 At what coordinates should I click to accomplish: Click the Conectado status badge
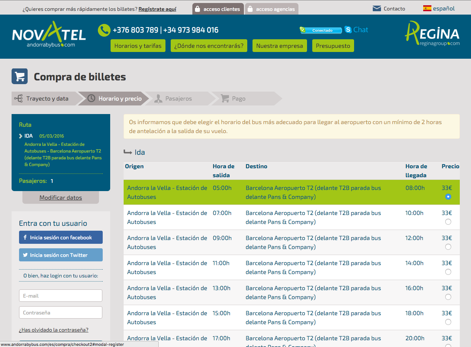pos(321,30)
